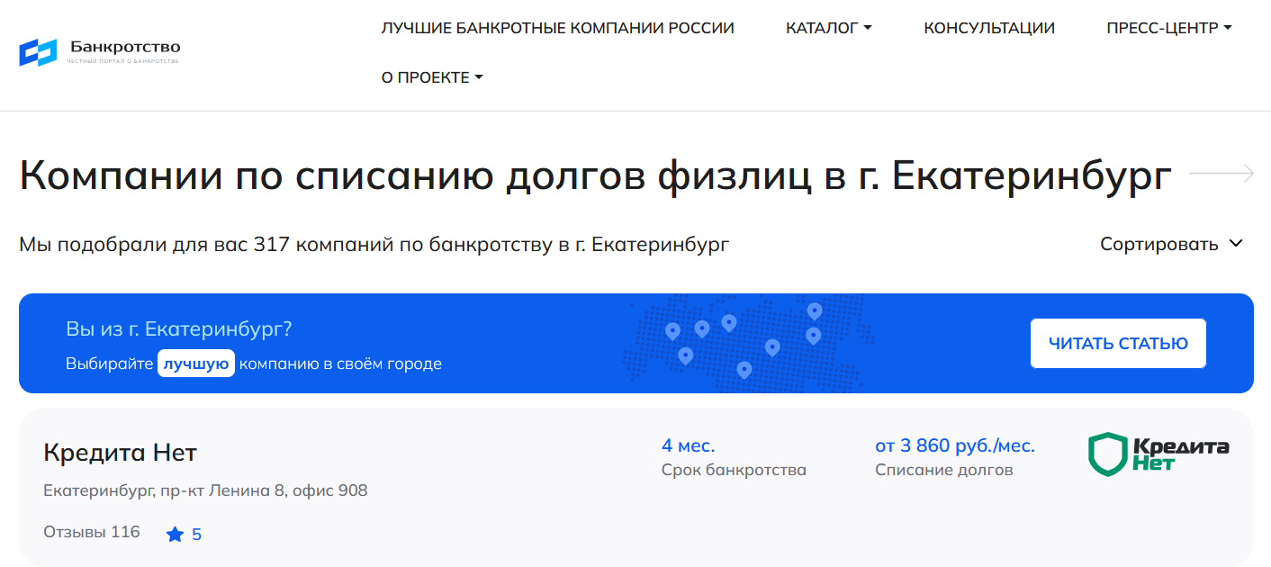
Task: Expand the ПРЕСС-ЦЕНТР dropdown menu
Action: (x=1168, y=28)
